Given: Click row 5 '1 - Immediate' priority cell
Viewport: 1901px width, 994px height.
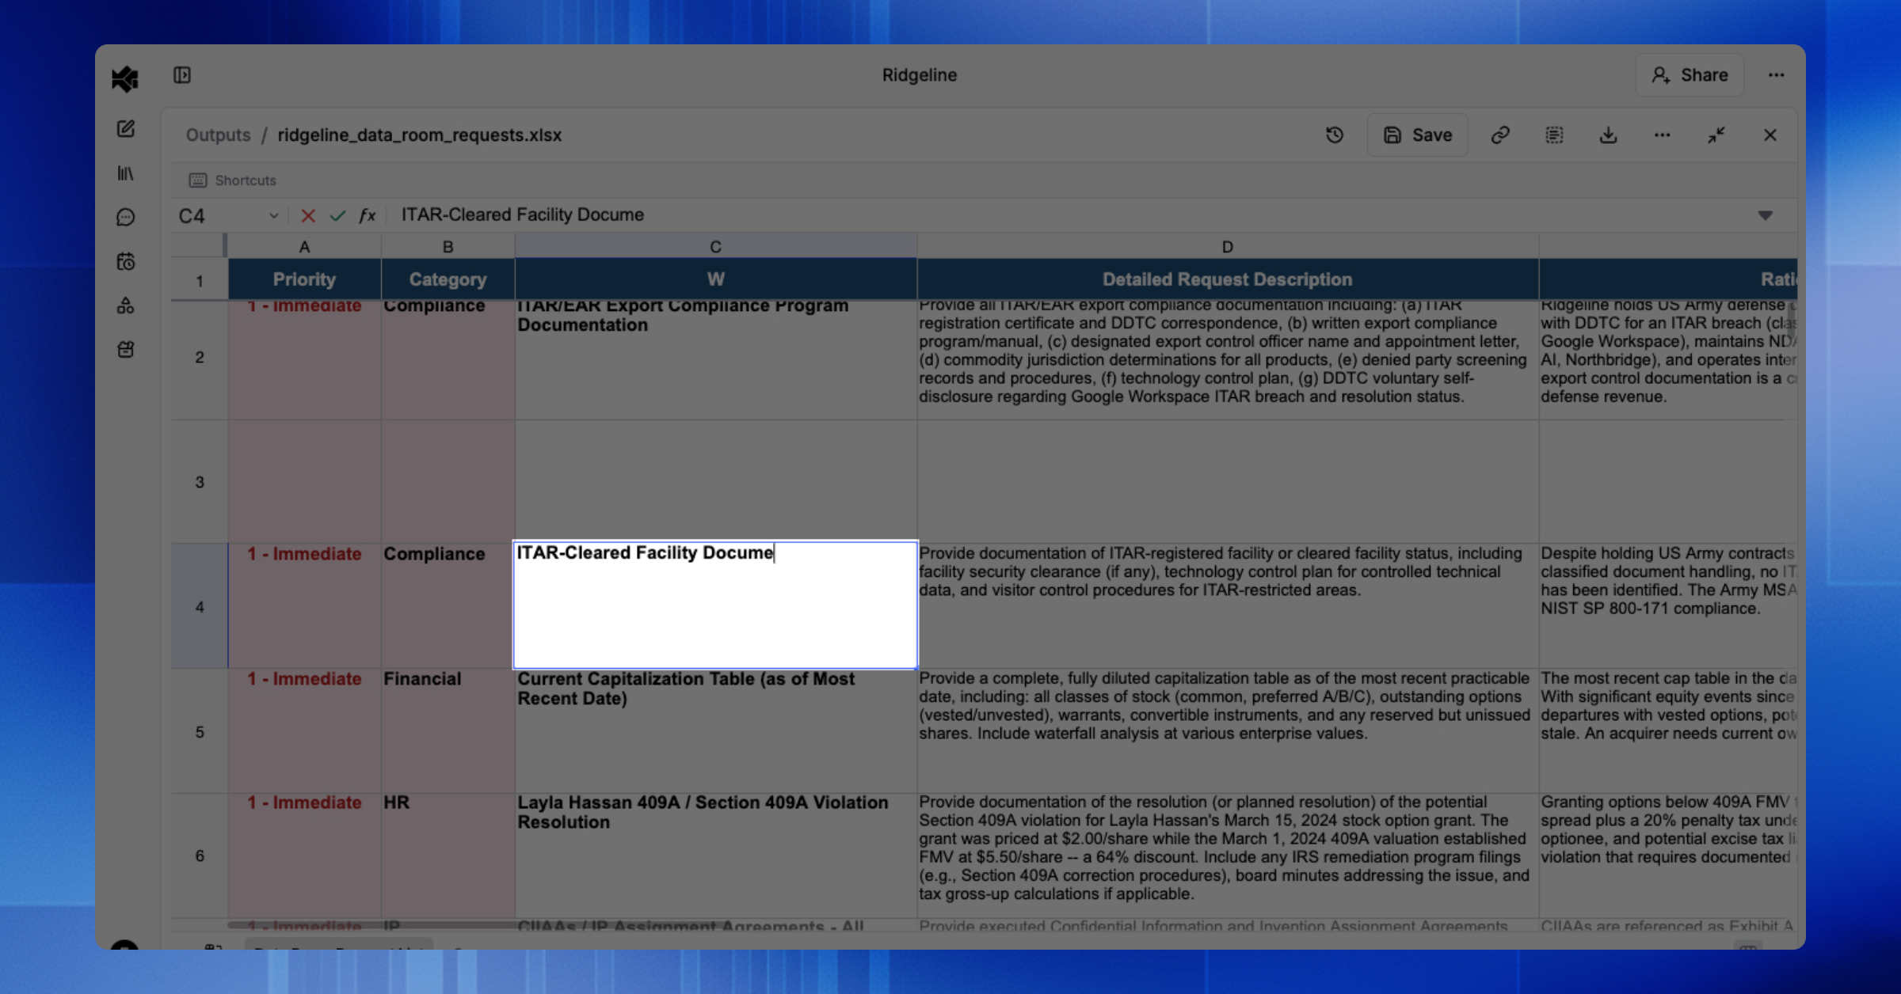Looking at the screenshot, I should tap(304, 731).
